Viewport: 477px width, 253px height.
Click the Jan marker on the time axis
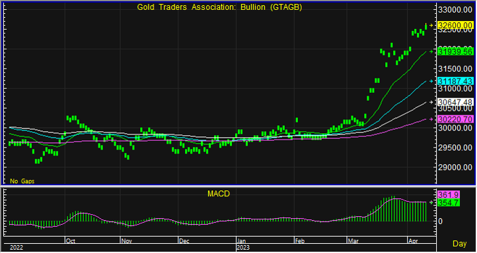tap(242, 241)
